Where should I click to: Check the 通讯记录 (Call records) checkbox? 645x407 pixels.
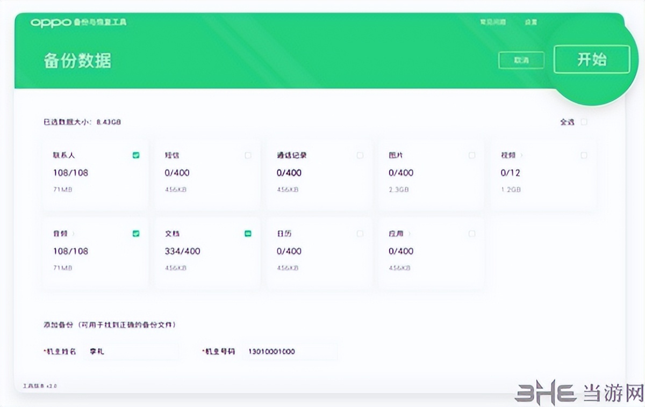(x=360, y=155)
